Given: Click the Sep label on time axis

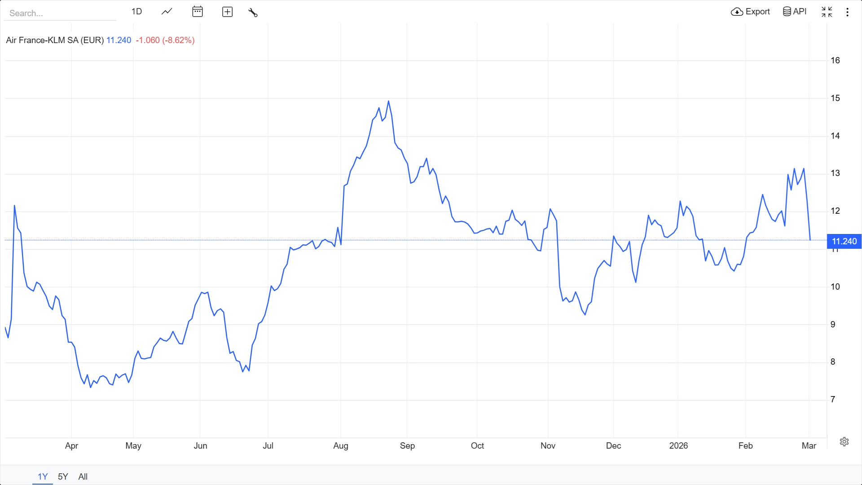Looking at the screenshot, I should (407, 445).
